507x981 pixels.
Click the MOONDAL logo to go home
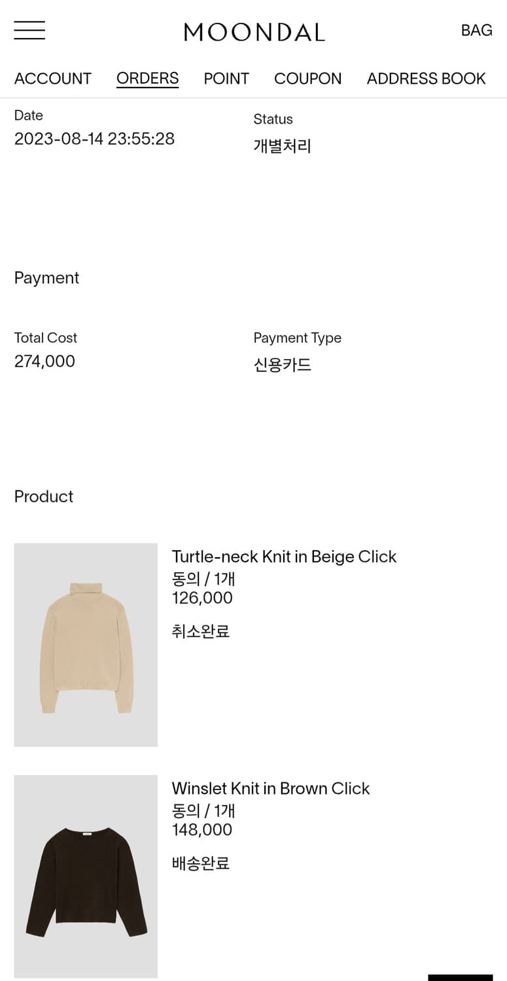254,31
